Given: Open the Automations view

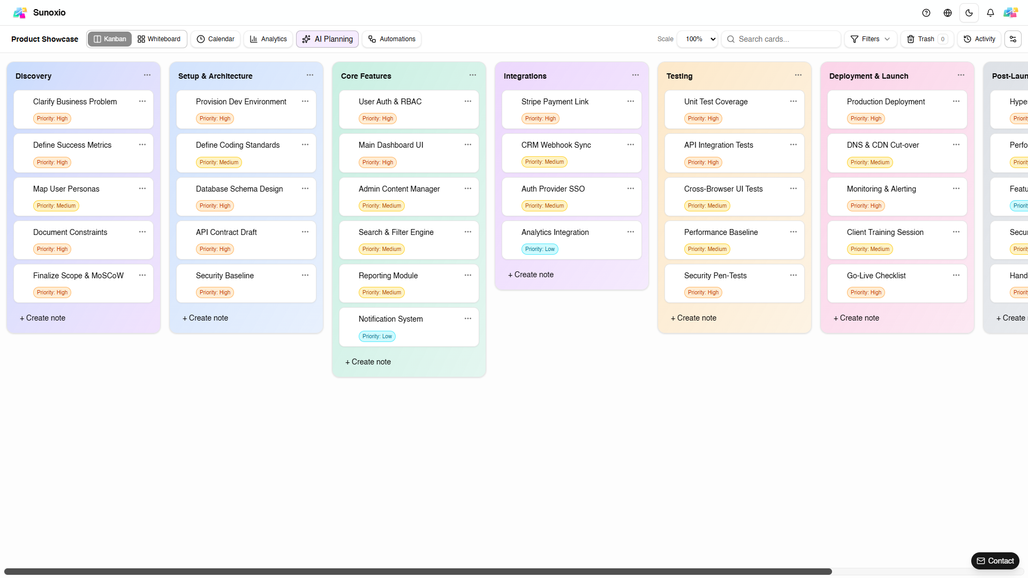Looking at the screenshot, I should pyautogui.click(x=391, y=39).
